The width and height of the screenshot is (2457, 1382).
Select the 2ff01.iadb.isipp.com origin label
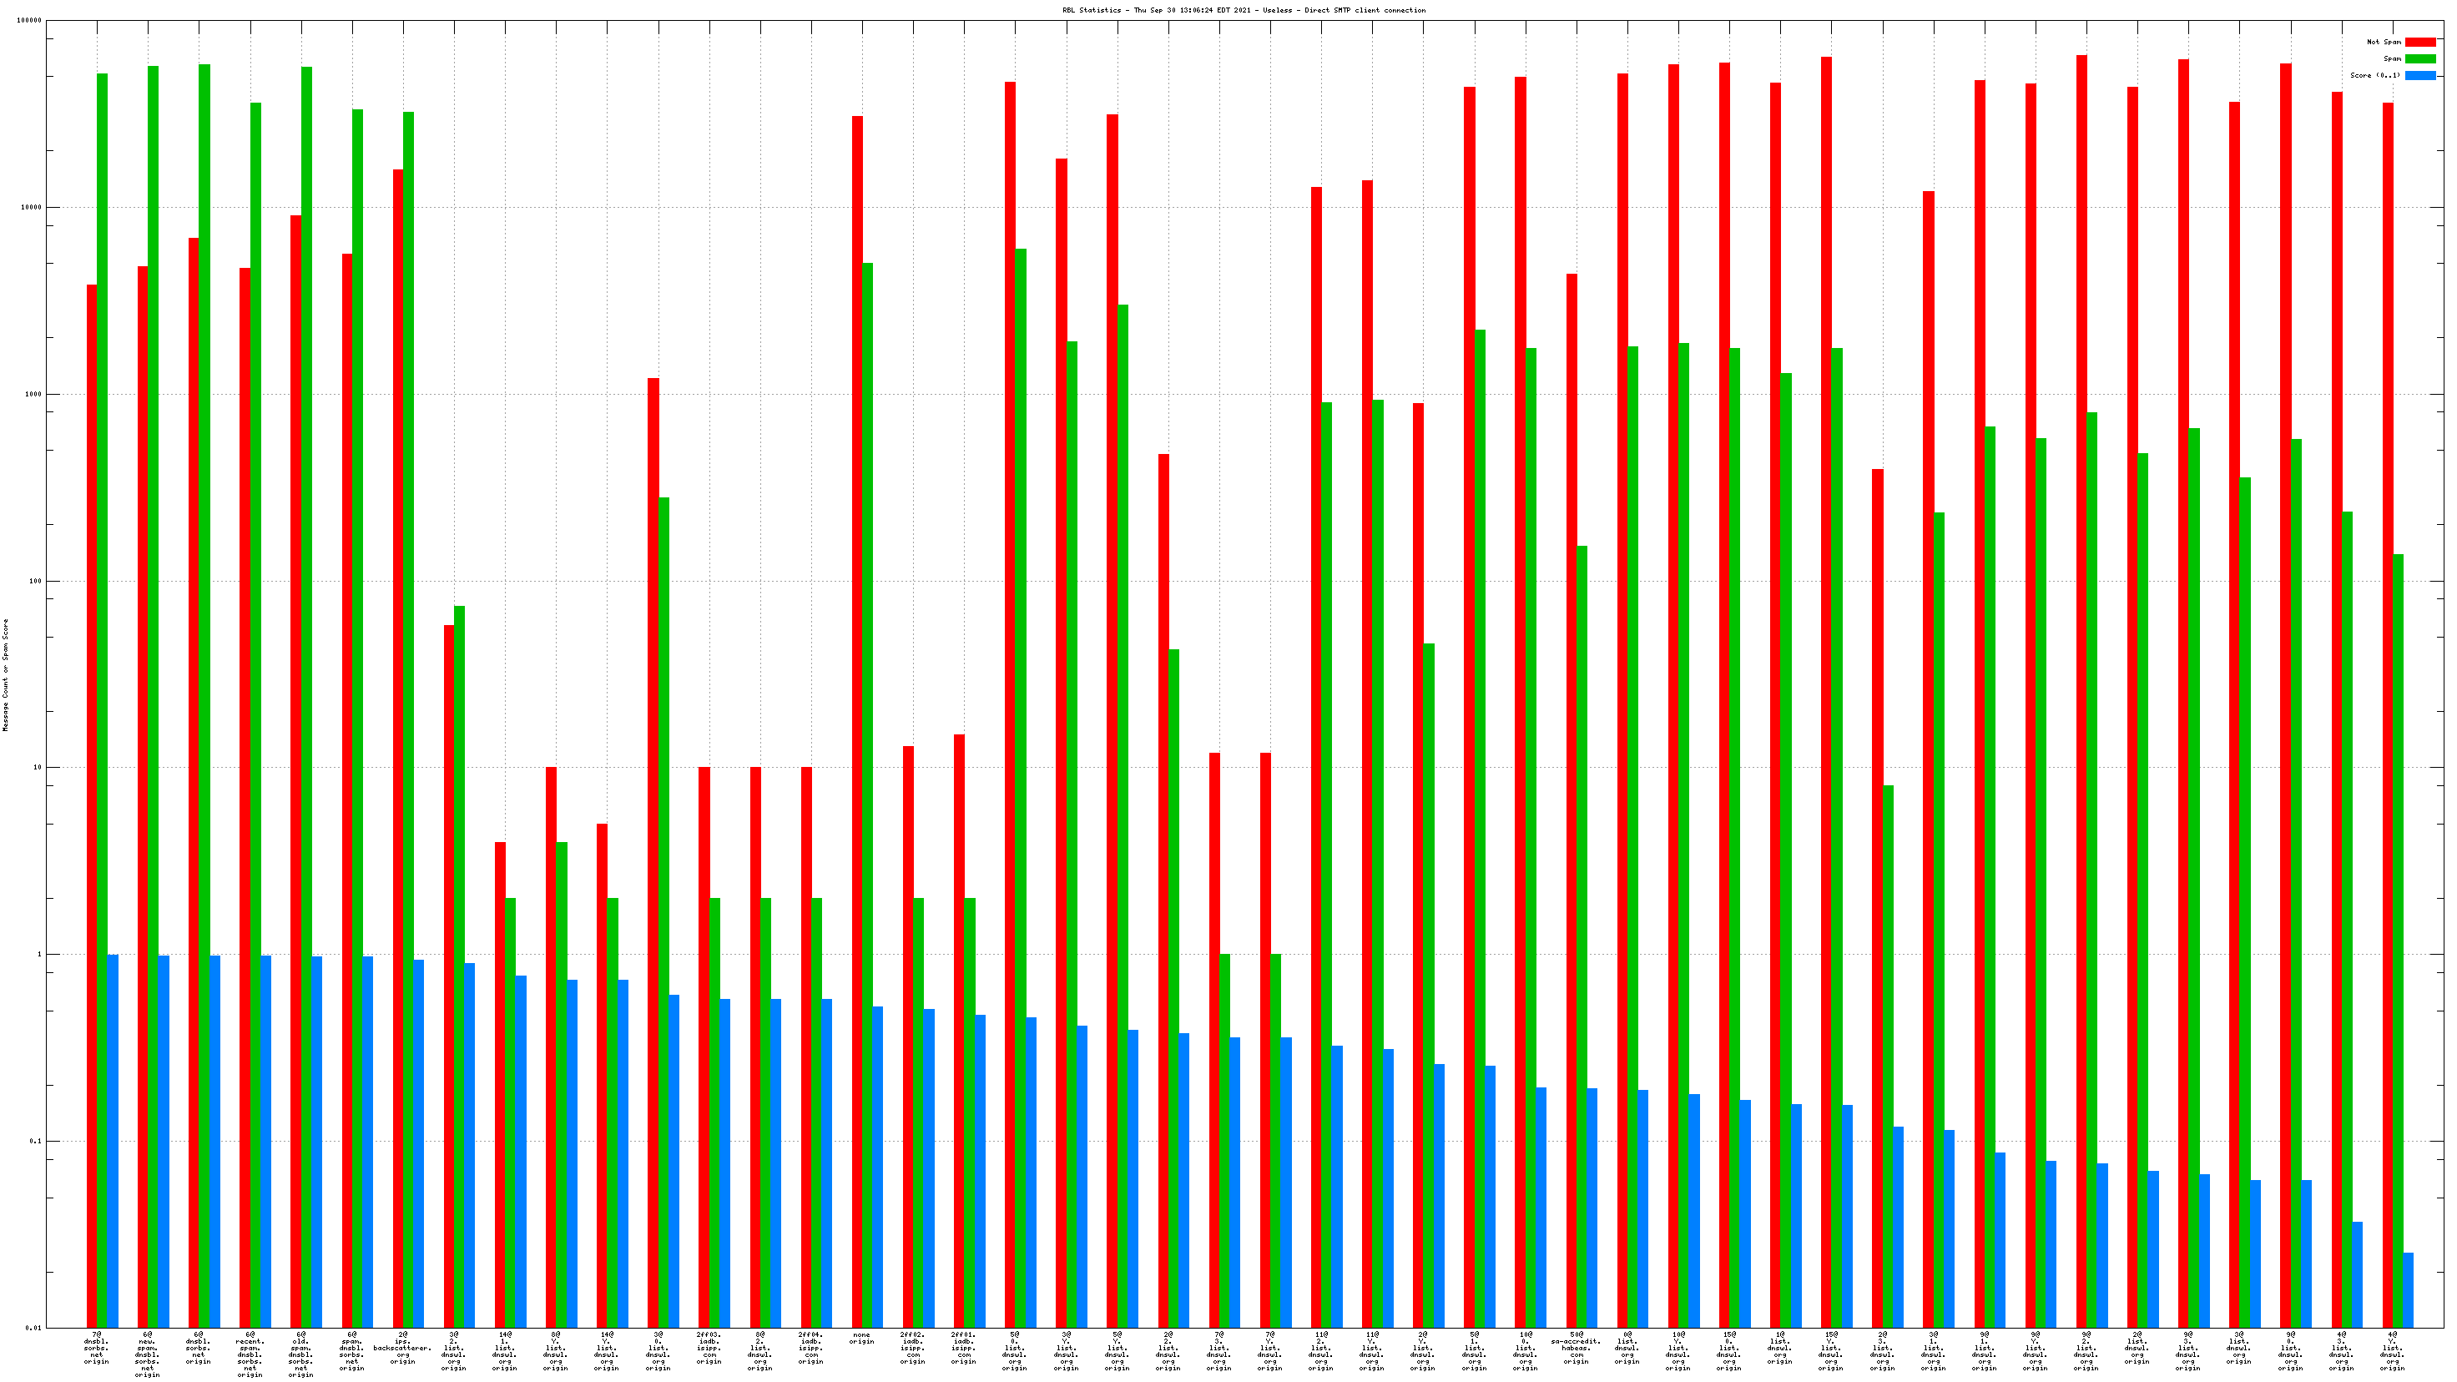963,1348
